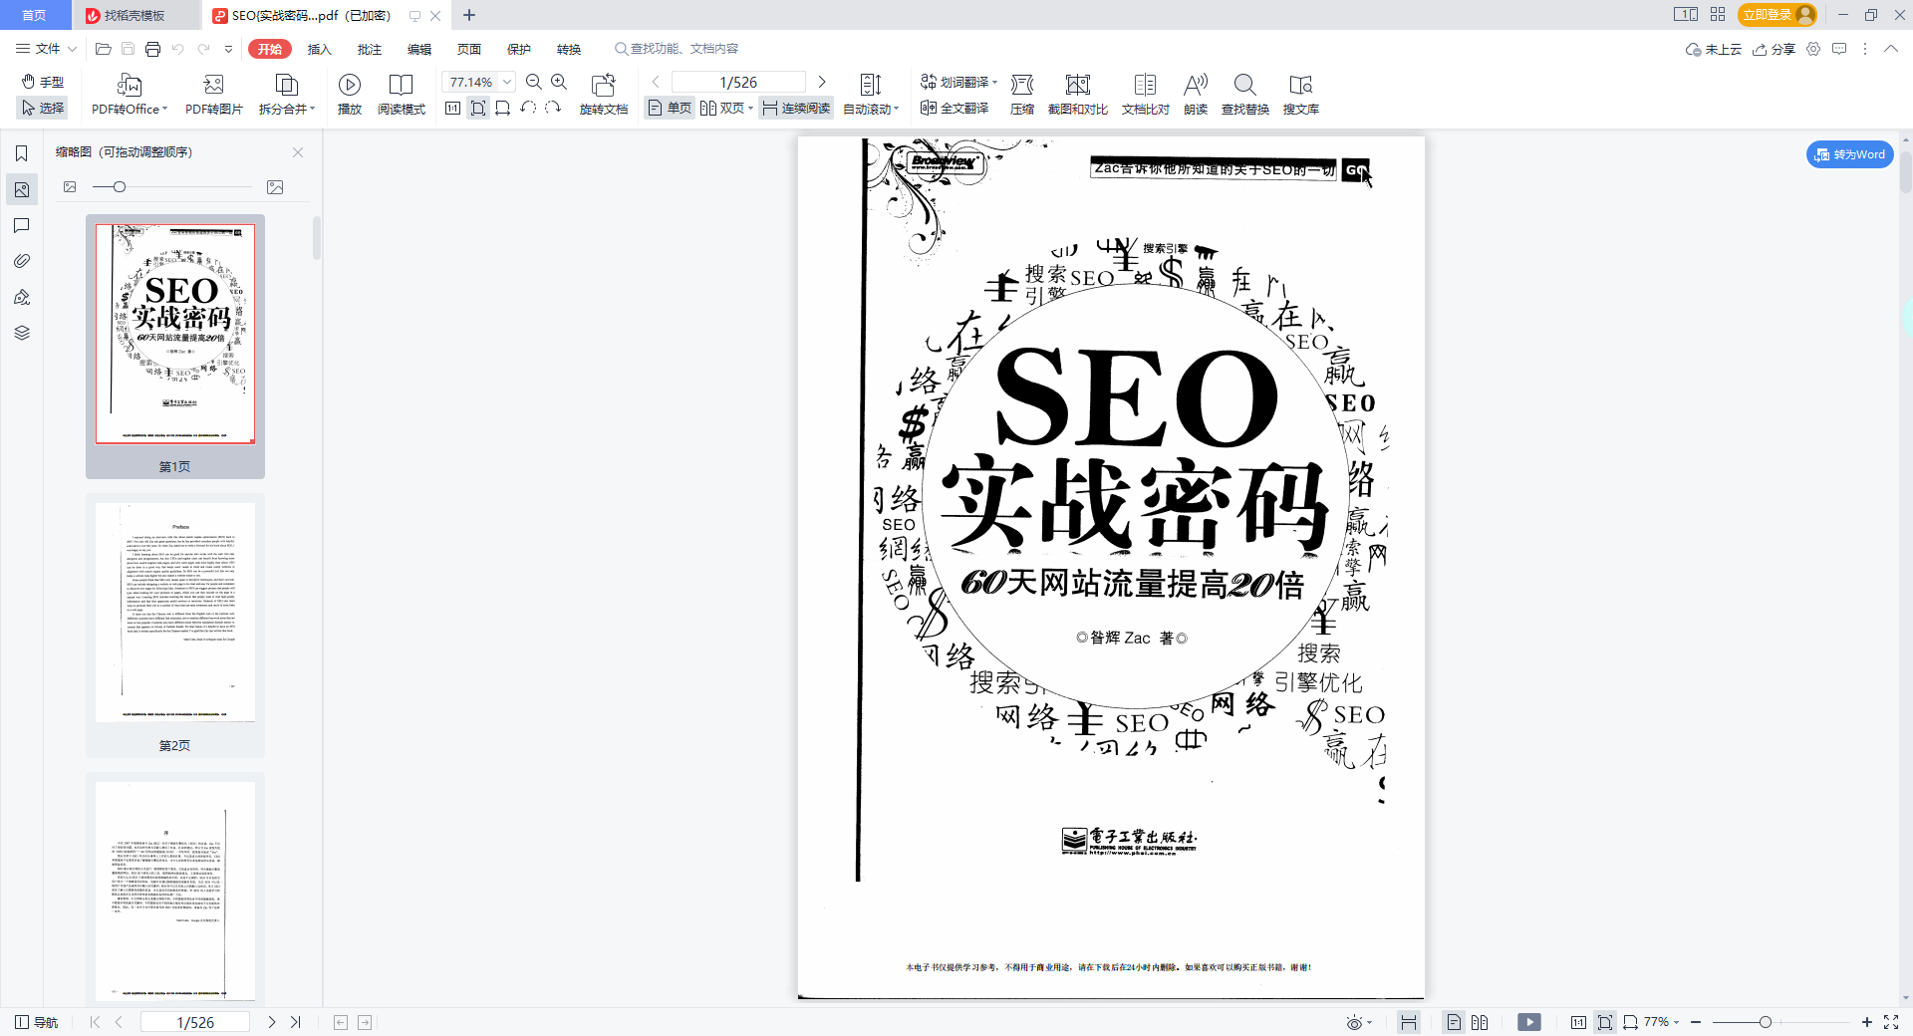Switch to the 保护 protection tab
This screenshot has width=1913, height=1036.
click(518, 49)
